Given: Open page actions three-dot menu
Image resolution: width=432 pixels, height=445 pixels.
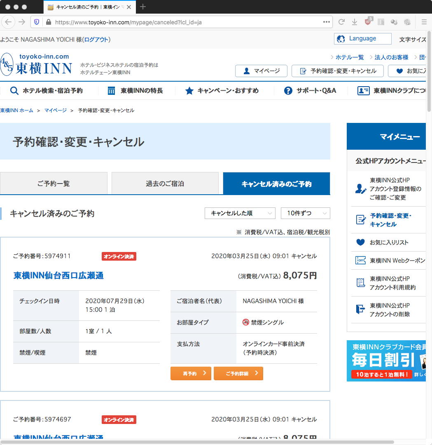Looking at the screenshot, I should point(326,22).
